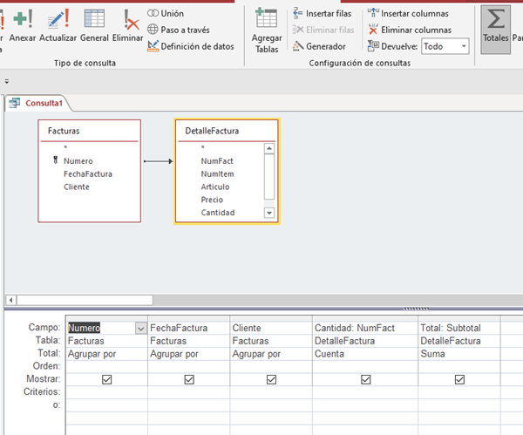The height and width of the screenshot is (435, 523).
Task: Click Insertar columnas in the ribbon
Action: coord(408,14)
